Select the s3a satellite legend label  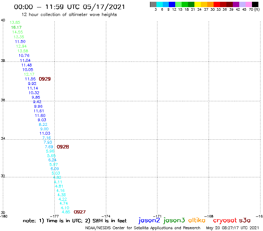pos(245,220)
